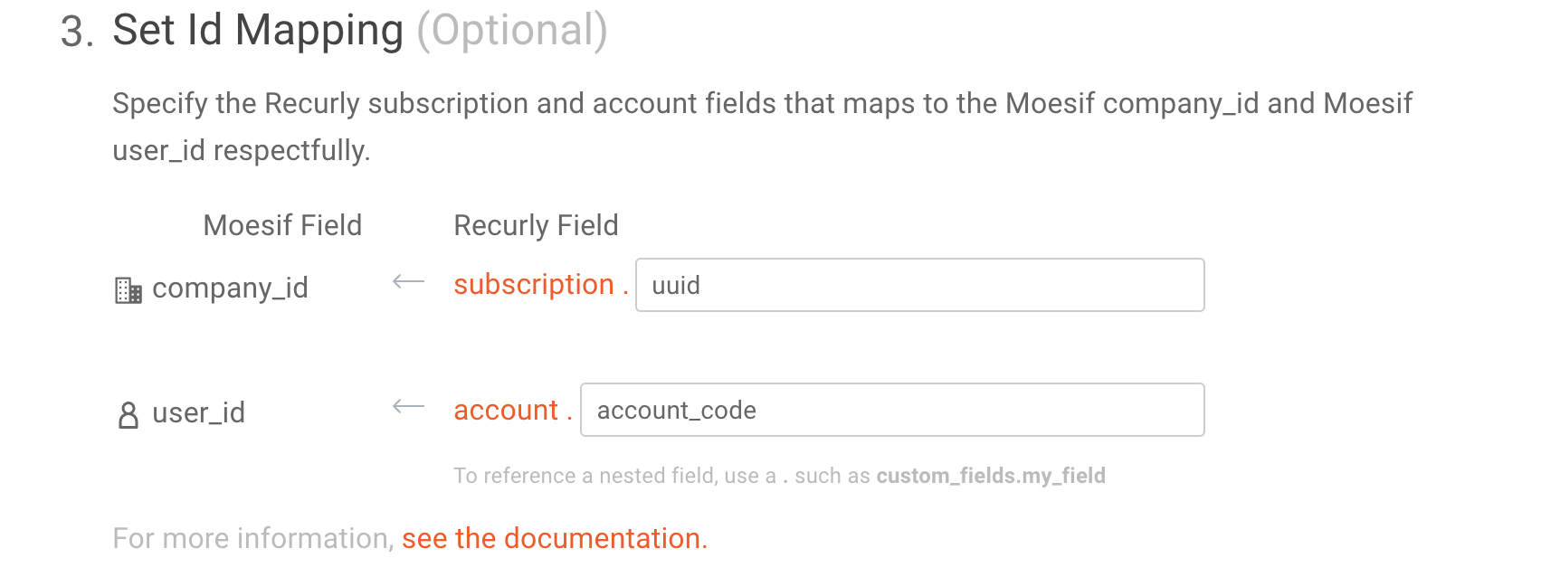
Task: Click the arrow beside user_id
Action: pos(408,407)
